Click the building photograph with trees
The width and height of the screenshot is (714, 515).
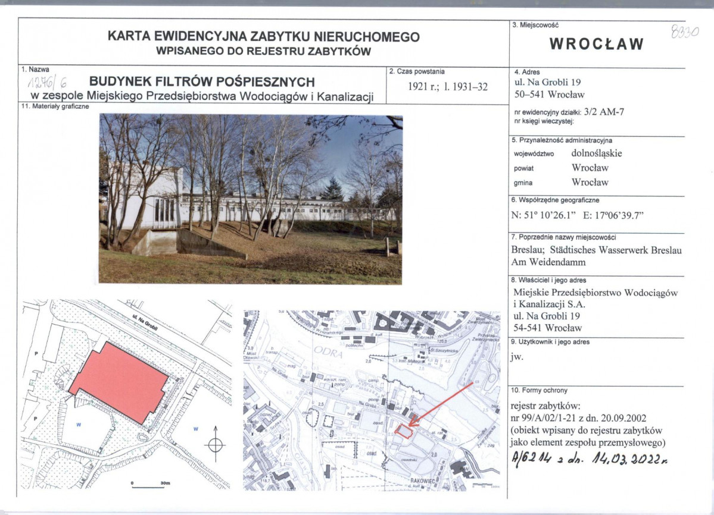click(251, 199)
